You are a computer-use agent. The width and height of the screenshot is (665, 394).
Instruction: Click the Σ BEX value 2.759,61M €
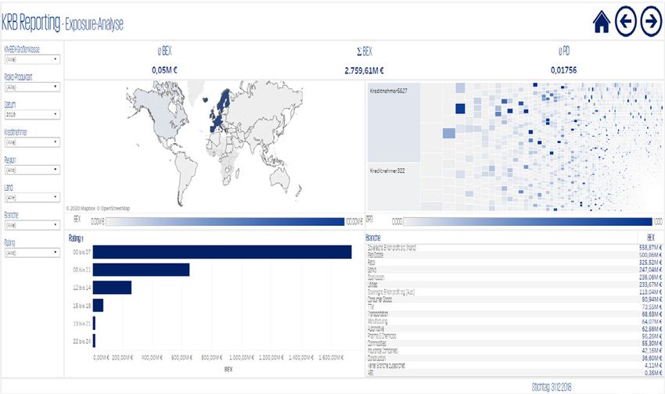364,71
